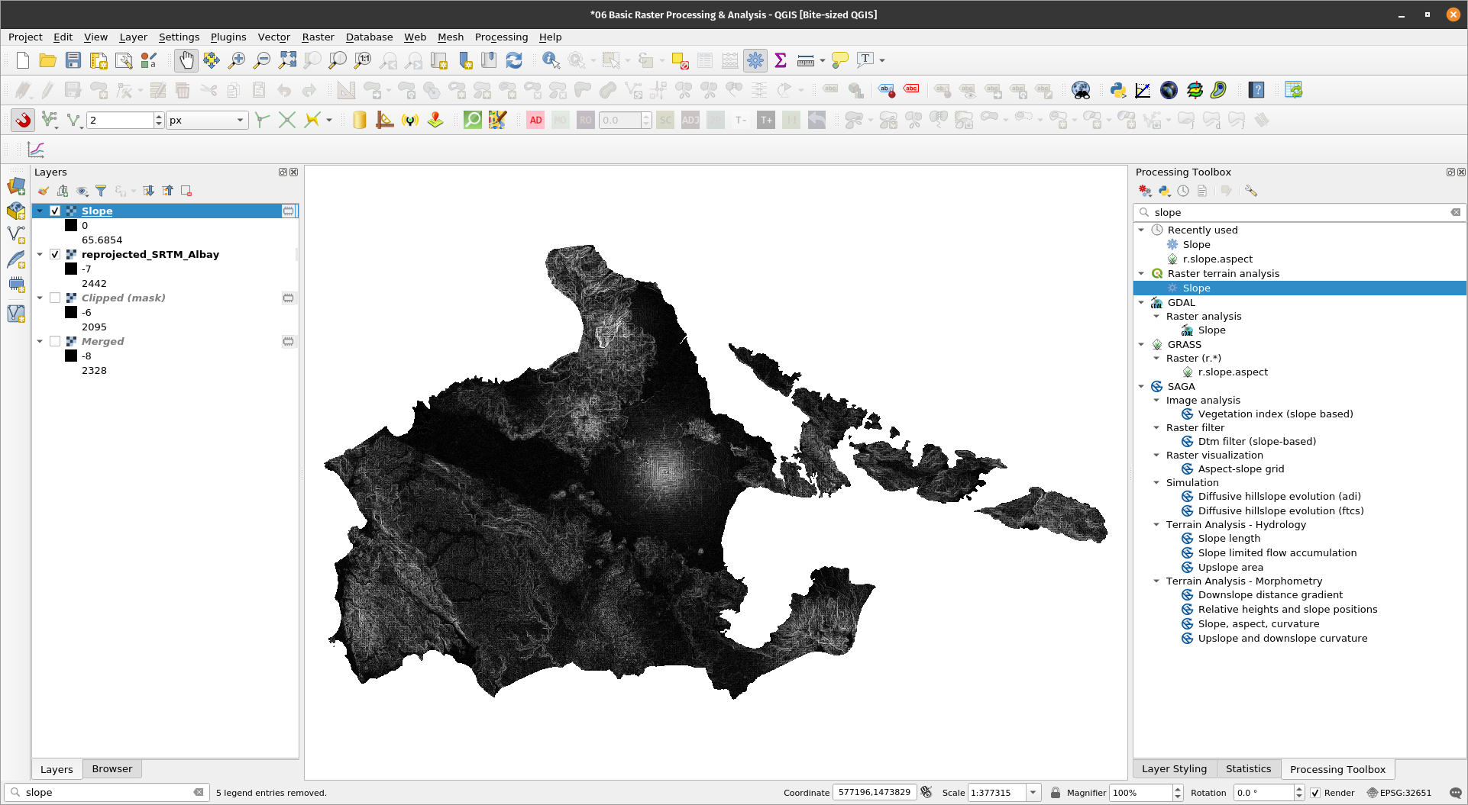Switch to the Layer Styling tab
The width and height of the screenshot is (1468, 805).
(x=1174, y=769)
